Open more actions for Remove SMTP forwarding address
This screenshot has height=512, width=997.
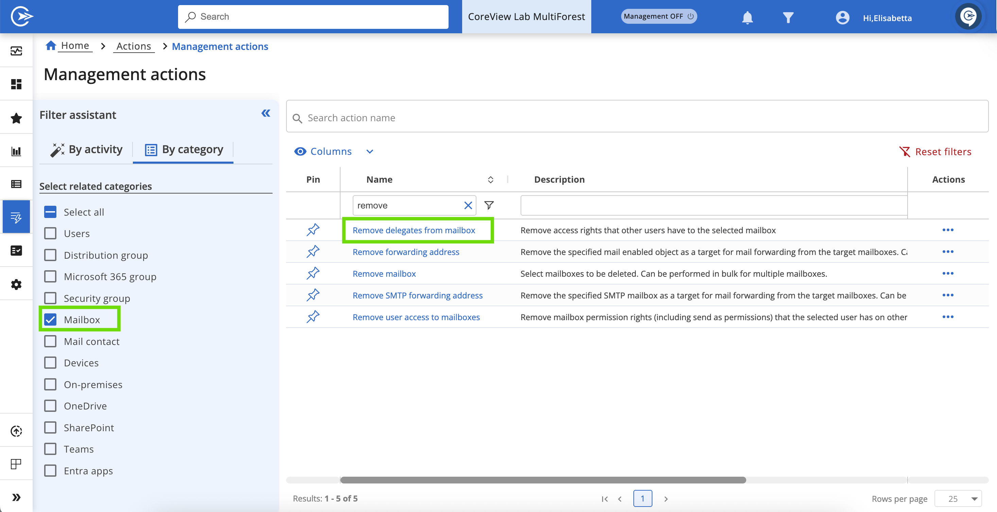947,295
